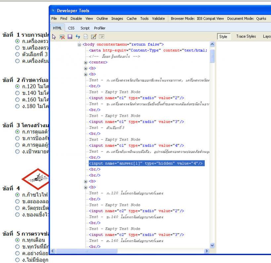Select question 2 option ข.140 radio button
The width and height of the screenshot is (271, 263).
pos(17,93)
